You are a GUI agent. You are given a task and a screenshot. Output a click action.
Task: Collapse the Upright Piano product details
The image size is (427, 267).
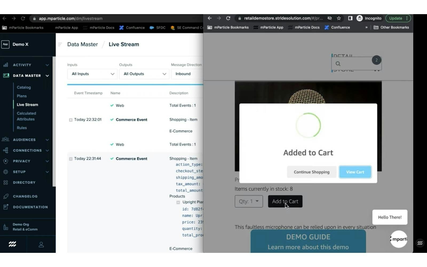(x=178, y=202)
